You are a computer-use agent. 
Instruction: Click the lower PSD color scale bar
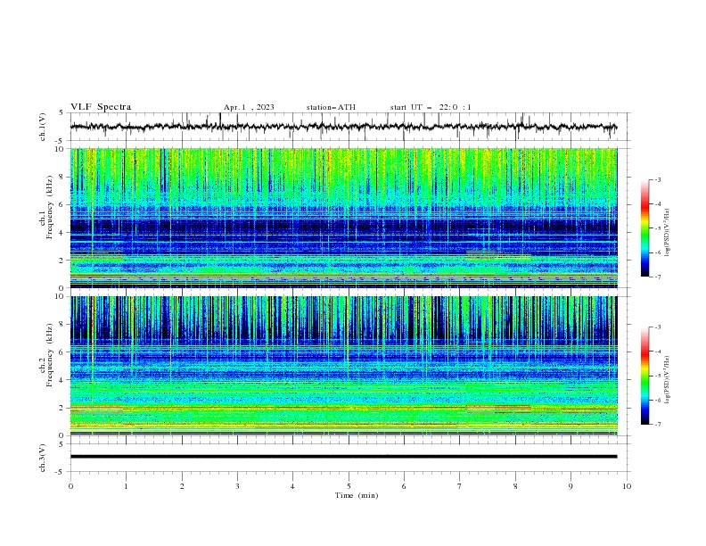644,376
